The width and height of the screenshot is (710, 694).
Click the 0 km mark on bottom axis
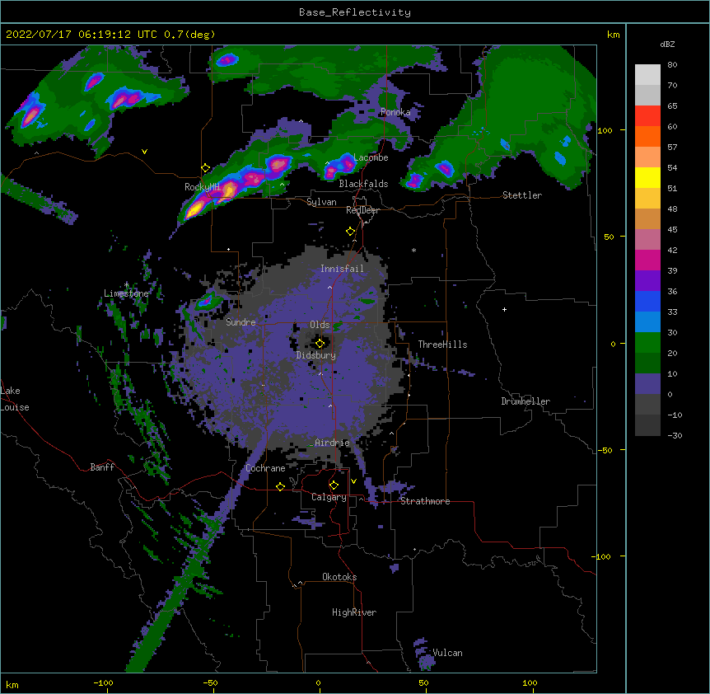tap(318, 682)
